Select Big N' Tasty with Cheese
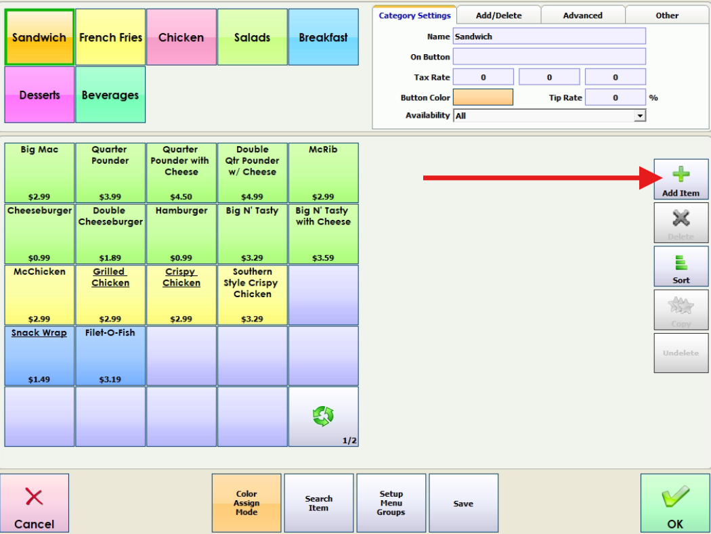This screenshot has width=711, height=534. pyautogui.click(x=323, y=234)
